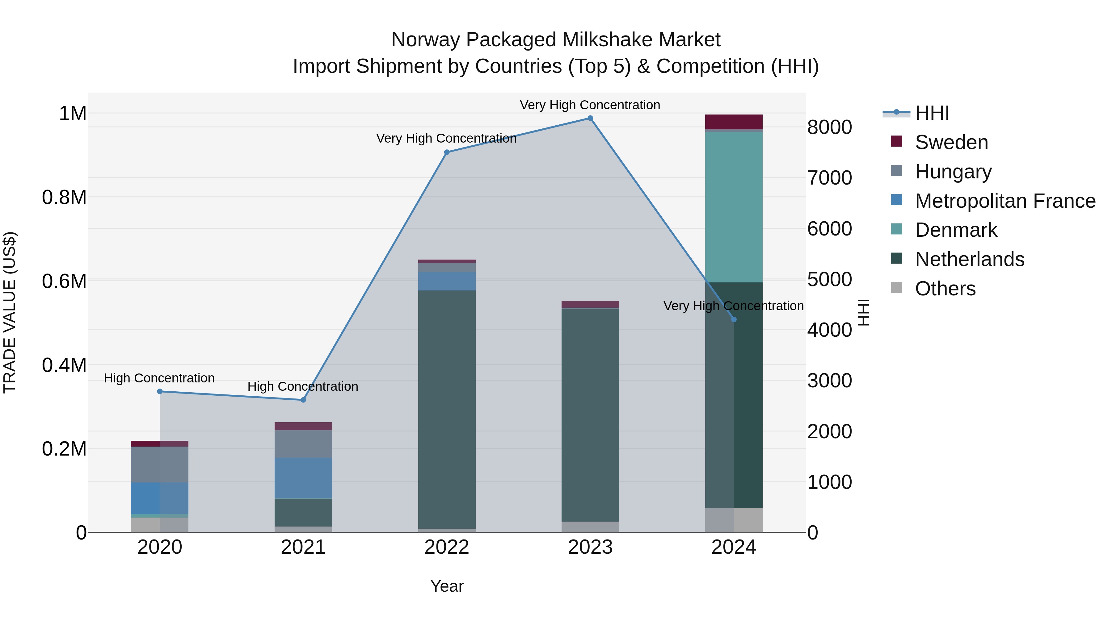1112x625 pixels.
Task: Click the '8000' right axis tick label
Action: pos(830,128)
